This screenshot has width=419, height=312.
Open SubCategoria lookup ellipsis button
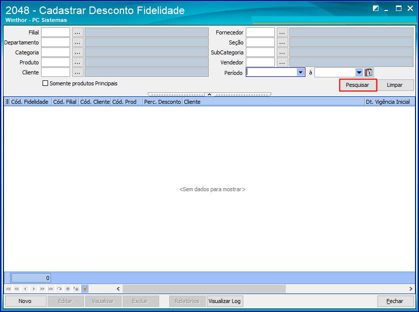click(x=282, y=52)
